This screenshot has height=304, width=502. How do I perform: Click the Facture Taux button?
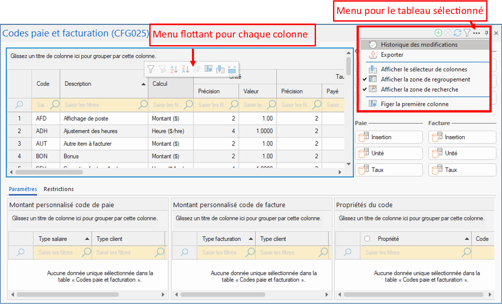tap(462, 170)
